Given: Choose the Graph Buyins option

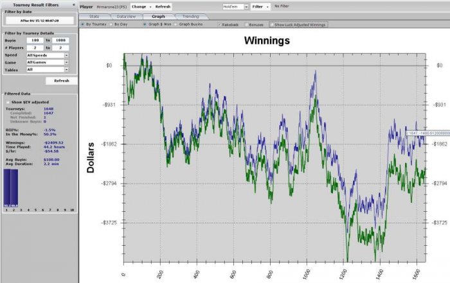Looking at the screenshot, I should (x=175, y=24).
